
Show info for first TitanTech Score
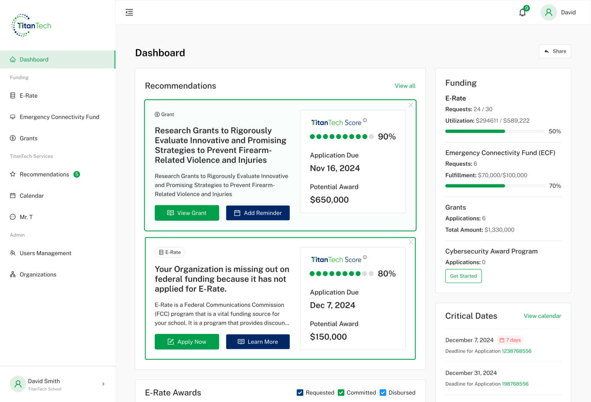click(365, 120)
